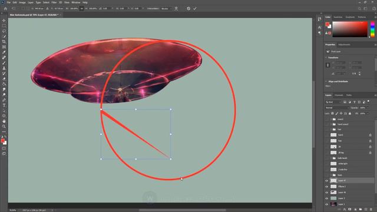The height and width of the screenshot is (212, 377).
Task: Collapse the Transform section in Properties
Action: pyautogui.click(x=326, y=58)
